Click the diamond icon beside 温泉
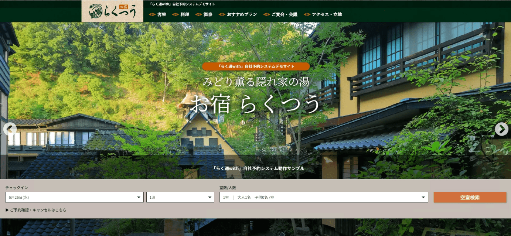511x236 pixels. (x=198, y=15)
